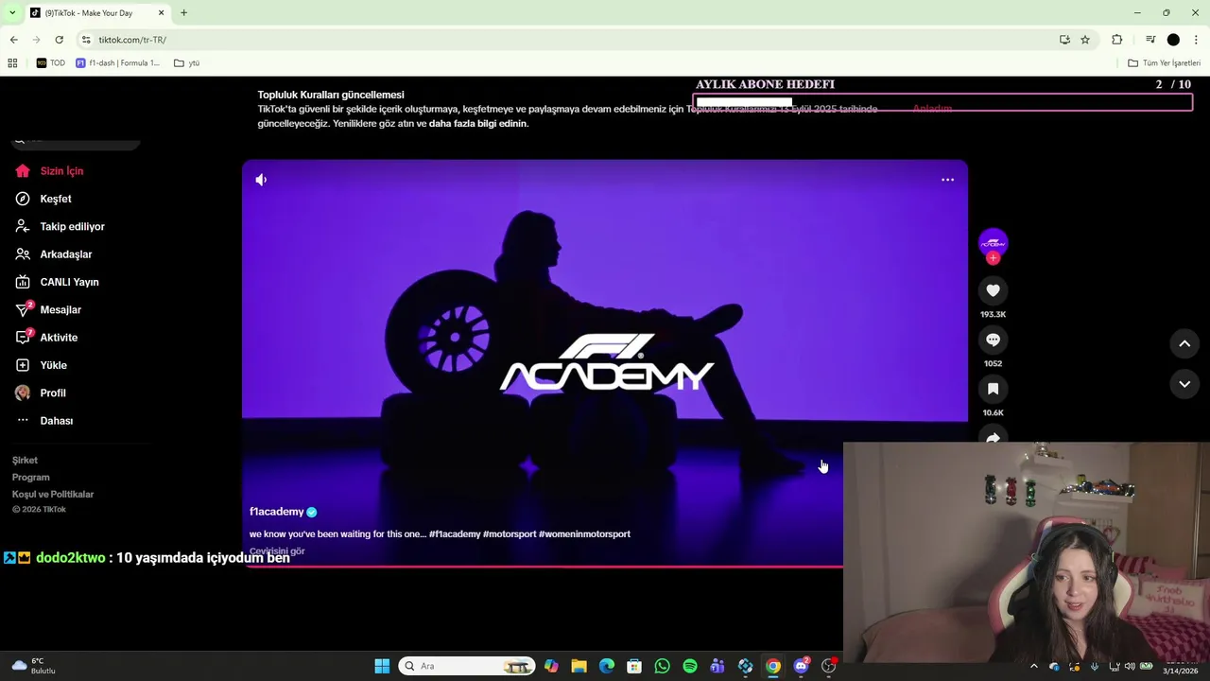Image resolution: width=1210 pixels, height=681 pixels.
Task: Open WhatsApp from the taskbar
Action: (662, 666)
